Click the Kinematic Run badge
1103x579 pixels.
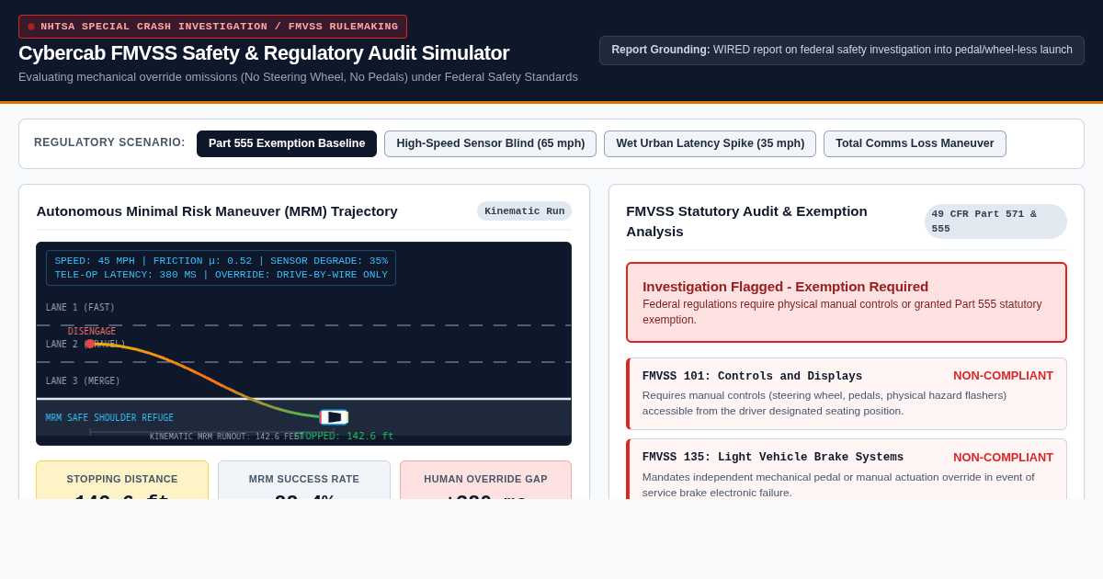[524, 211]
